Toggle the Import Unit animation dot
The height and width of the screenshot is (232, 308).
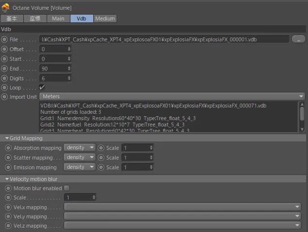tap(4, 97)
